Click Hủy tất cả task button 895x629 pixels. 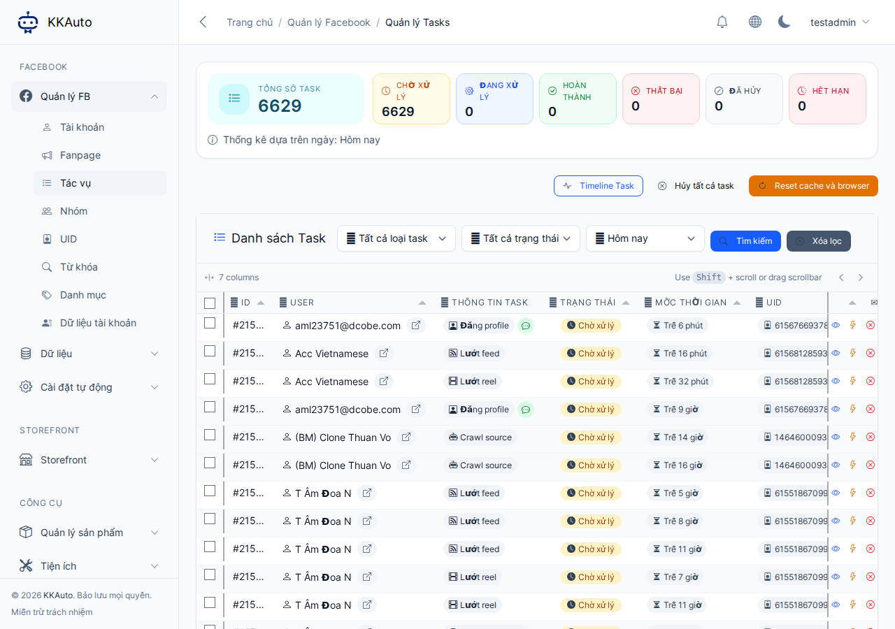tap(696, 186)
